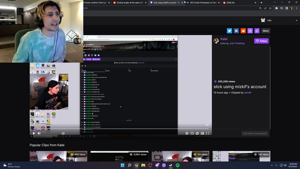This screenshot has width=300, height=169.
Task: Open the popular clip with 6,984 views
Action: click(x=120, y=156)
